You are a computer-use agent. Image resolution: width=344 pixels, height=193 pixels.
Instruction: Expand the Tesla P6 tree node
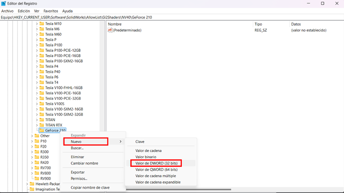(37, 77)
